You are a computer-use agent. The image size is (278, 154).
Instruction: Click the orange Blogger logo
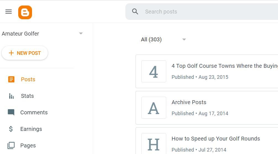tap(25, 12)
